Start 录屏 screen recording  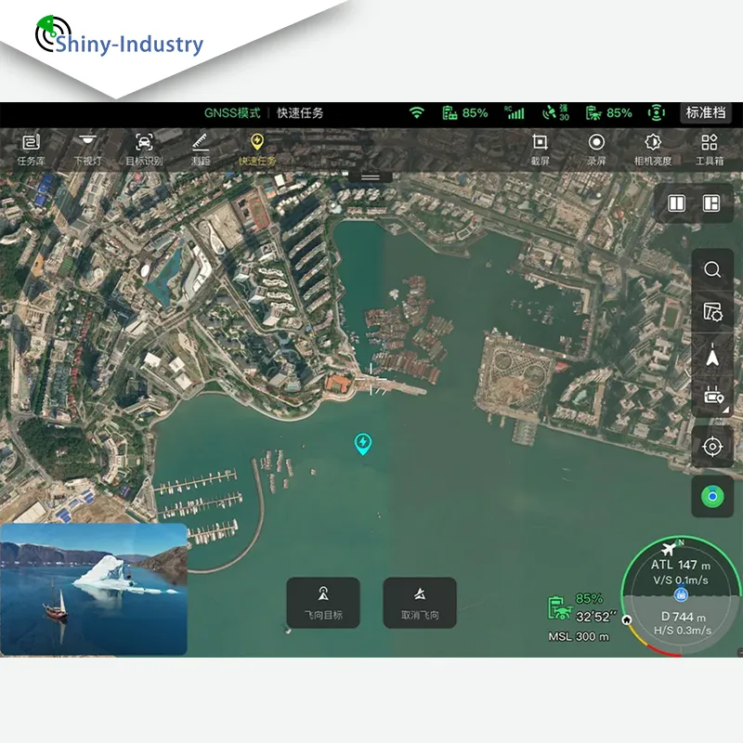(594, 149)
